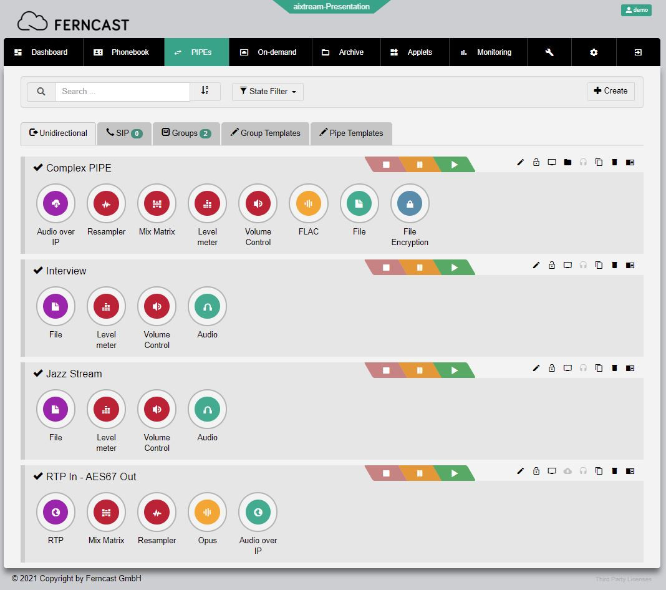Click the monitor icon for RTP In - AES67 Out
This screenshot has height=590, width=666.
coord(552,472)
